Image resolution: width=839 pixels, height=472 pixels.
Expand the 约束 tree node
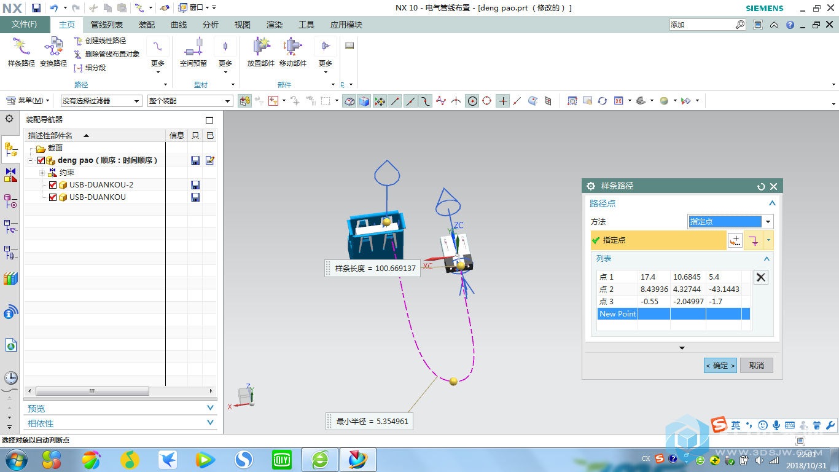(x=42, y=173)
